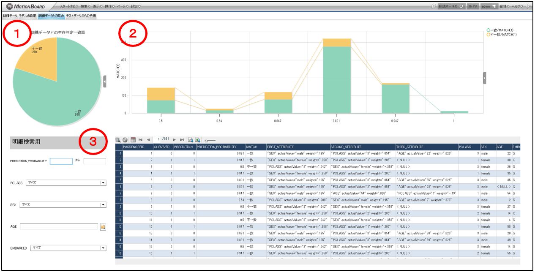Click the first PREDICTION_PROBABILITY input field
The image size is (535, 272).
61,161
